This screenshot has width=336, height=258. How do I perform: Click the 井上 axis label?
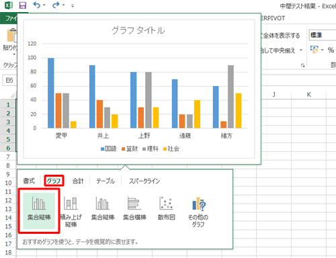(x=103, y=136)
